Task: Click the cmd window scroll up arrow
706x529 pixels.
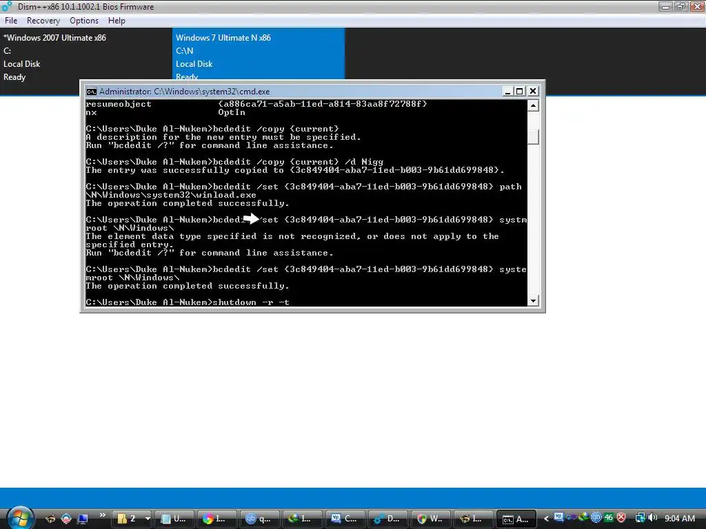Action: (x=533, y=105)
